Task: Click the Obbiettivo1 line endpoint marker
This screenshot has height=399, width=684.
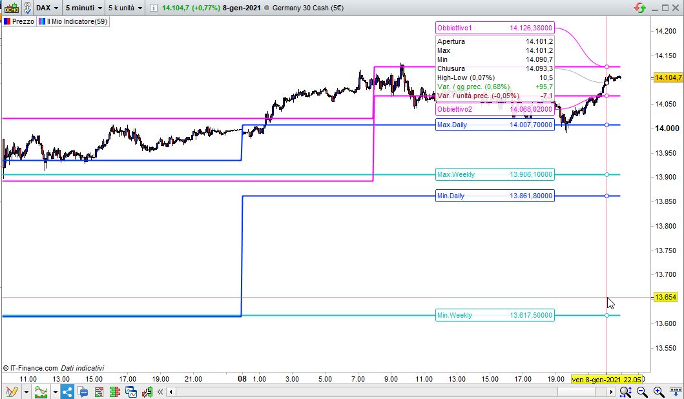Action: (x=606, y=66)
